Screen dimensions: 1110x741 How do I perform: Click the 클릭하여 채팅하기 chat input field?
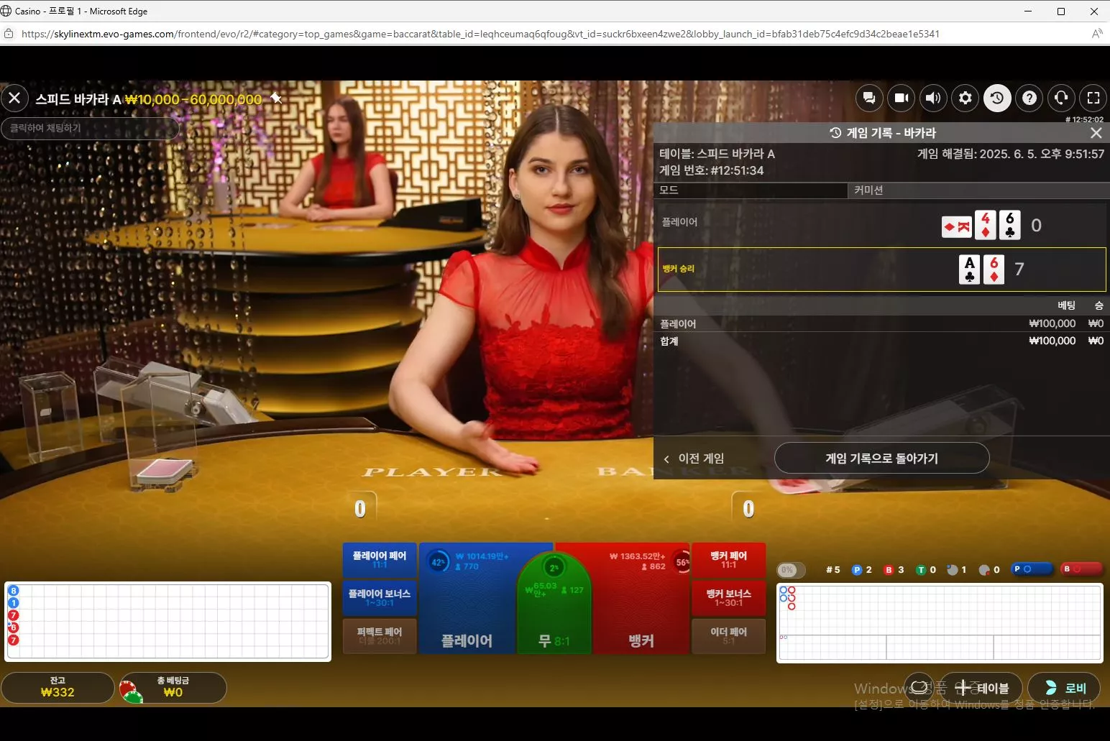pos(90,128)
